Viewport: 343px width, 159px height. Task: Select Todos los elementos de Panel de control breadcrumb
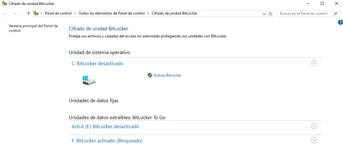[112, 14]
